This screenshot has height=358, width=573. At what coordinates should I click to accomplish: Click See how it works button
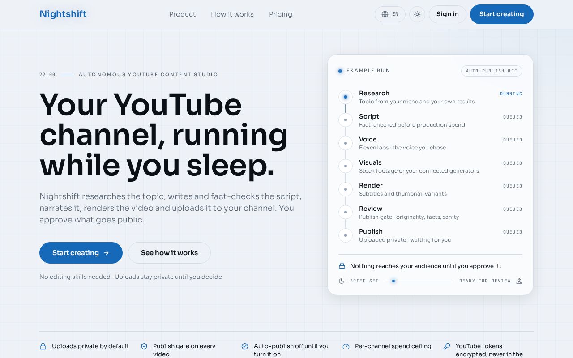pyautogui.click(x=169, y=253)
